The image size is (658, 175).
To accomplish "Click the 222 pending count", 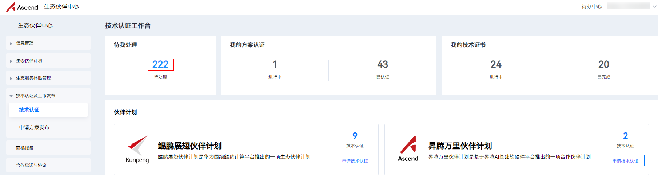I will [x=160, y=64].
